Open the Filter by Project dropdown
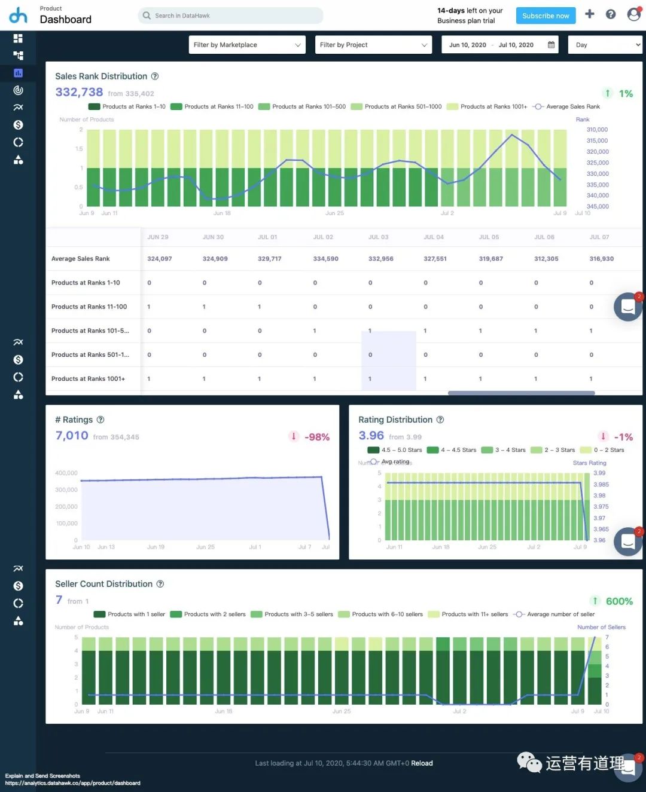This screenshot has width=646, height=792. [373, 45]
